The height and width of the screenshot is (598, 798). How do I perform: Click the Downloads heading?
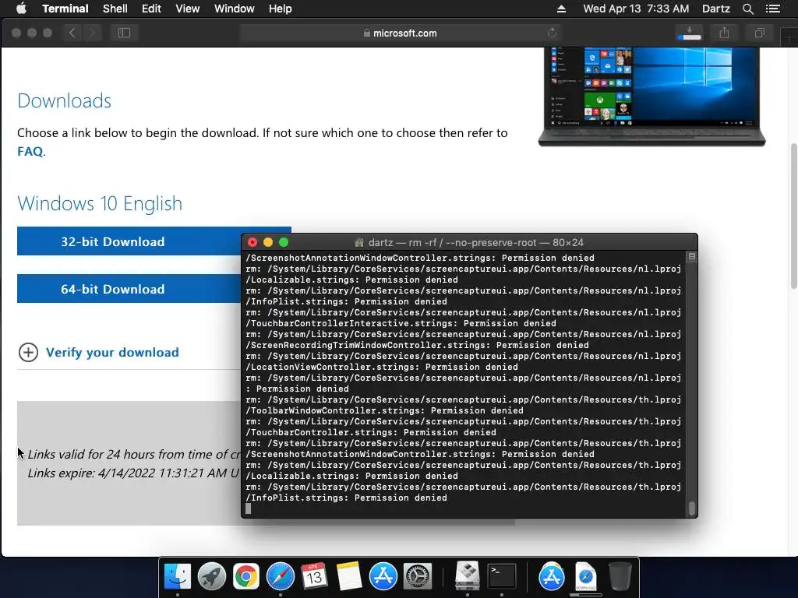(64, 100)
